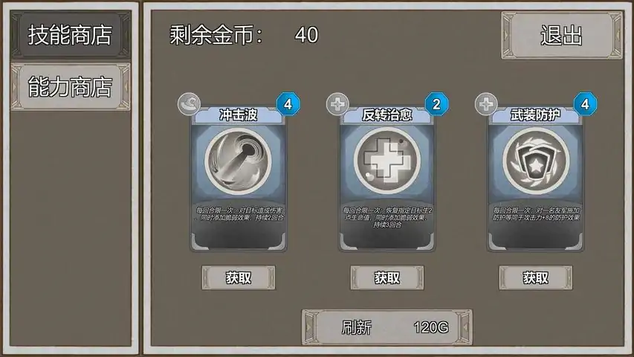The width and height of the screenshot is (634, 357).
Task: Refresh the shop with the 刷新 120G button
Action: (387, 327)
